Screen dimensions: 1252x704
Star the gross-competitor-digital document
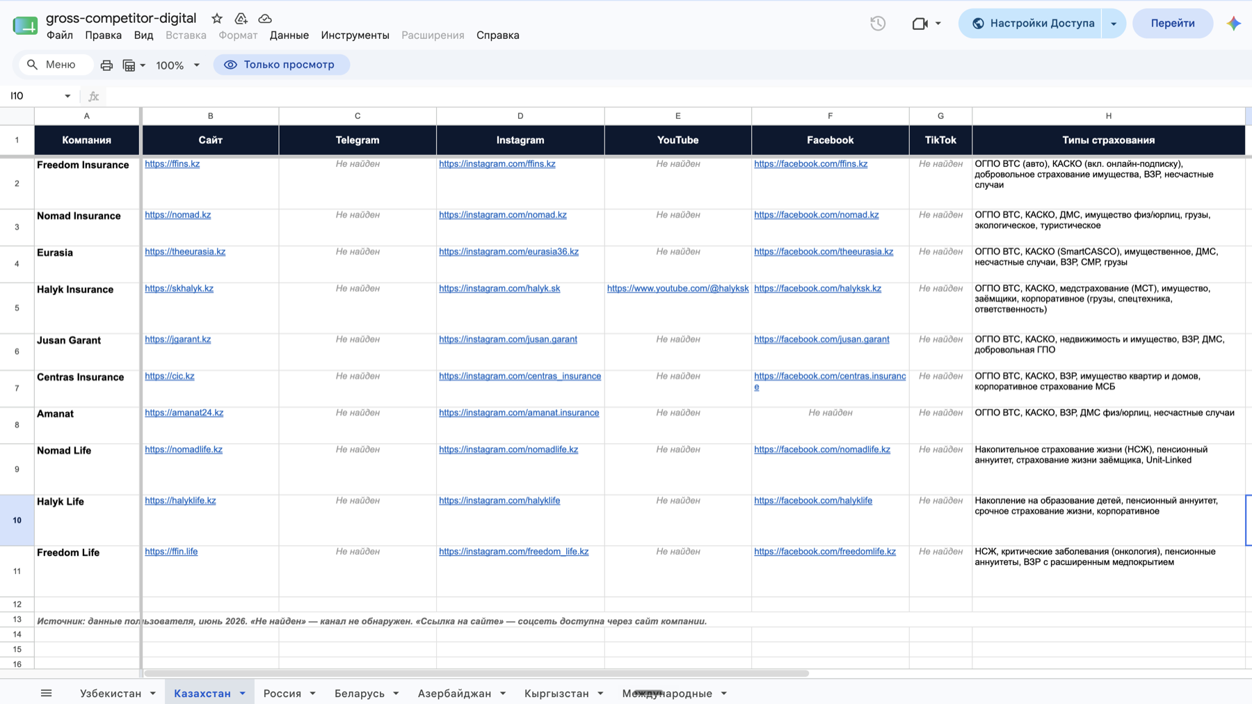click(x=217, y=19)
